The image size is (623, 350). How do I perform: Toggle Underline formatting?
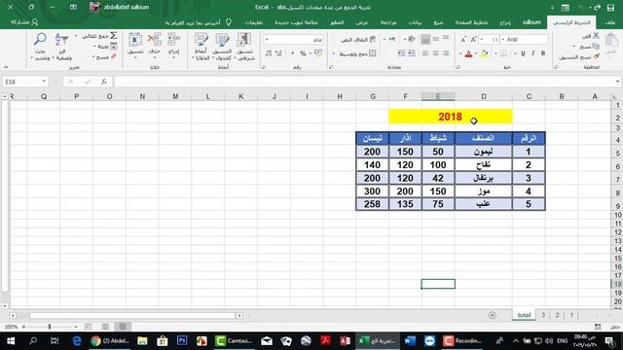[523, 53]
